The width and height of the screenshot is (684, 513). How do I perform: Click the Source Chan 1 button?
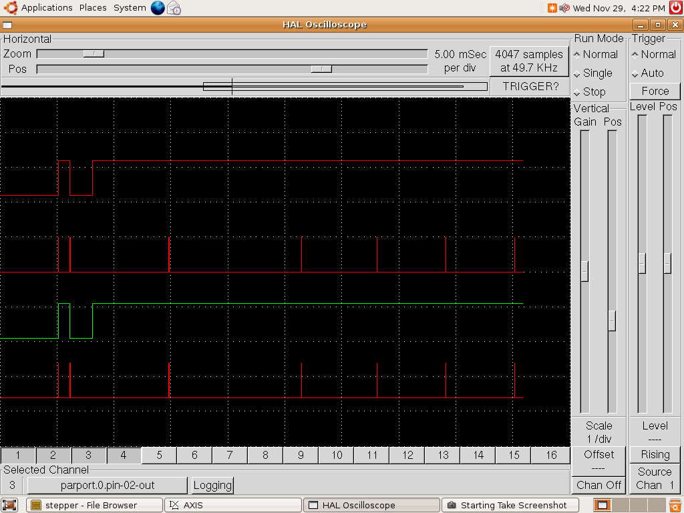[x=655, y=478]
